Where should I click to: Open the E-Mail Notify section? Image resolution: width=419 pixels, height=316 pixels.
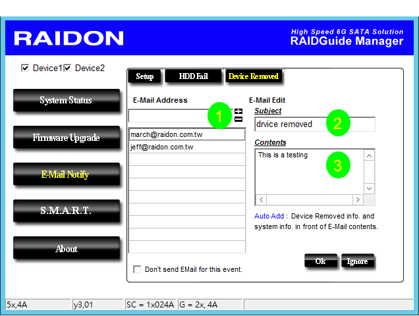[x=67, y=174]
